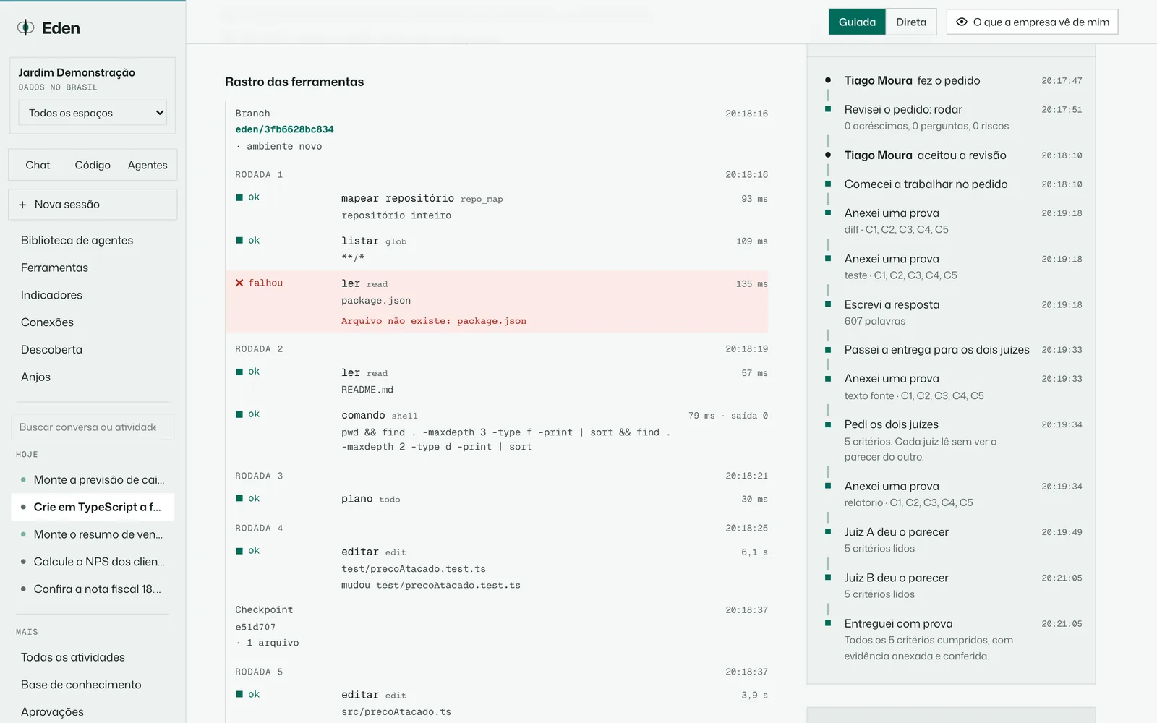Click the failed 'ler read' package.json row
1157x723 pixels.
[x=497, y=302]
